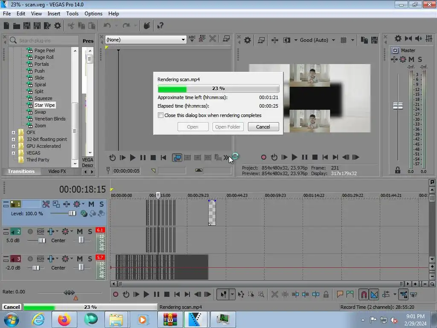This screenshot has height=328, width=437.
Task: Toggle Mute on video track 1
Action: (91, 204)
